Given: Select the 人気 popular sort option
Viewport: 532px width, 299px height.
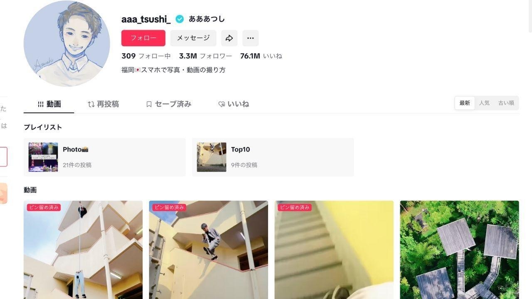Looking at the screenshot, I should tap(484, 103).
